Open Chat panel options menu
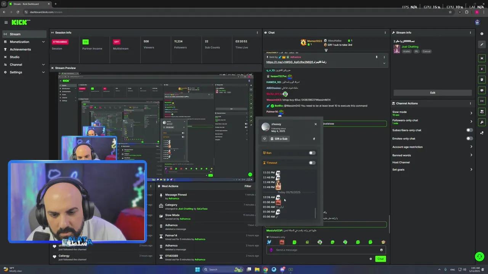The width and height of the screenshot is (488, 274). (385, 33)
